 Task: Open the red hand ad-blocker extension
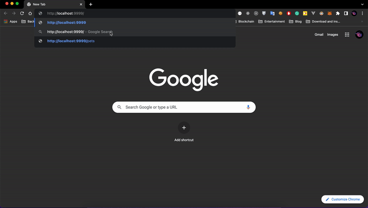[x=289, y=13]
